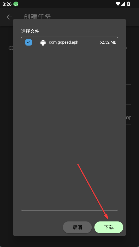Tap the green notification icon beside the clock
139x247 pixels.
click(x=16, y=4)
